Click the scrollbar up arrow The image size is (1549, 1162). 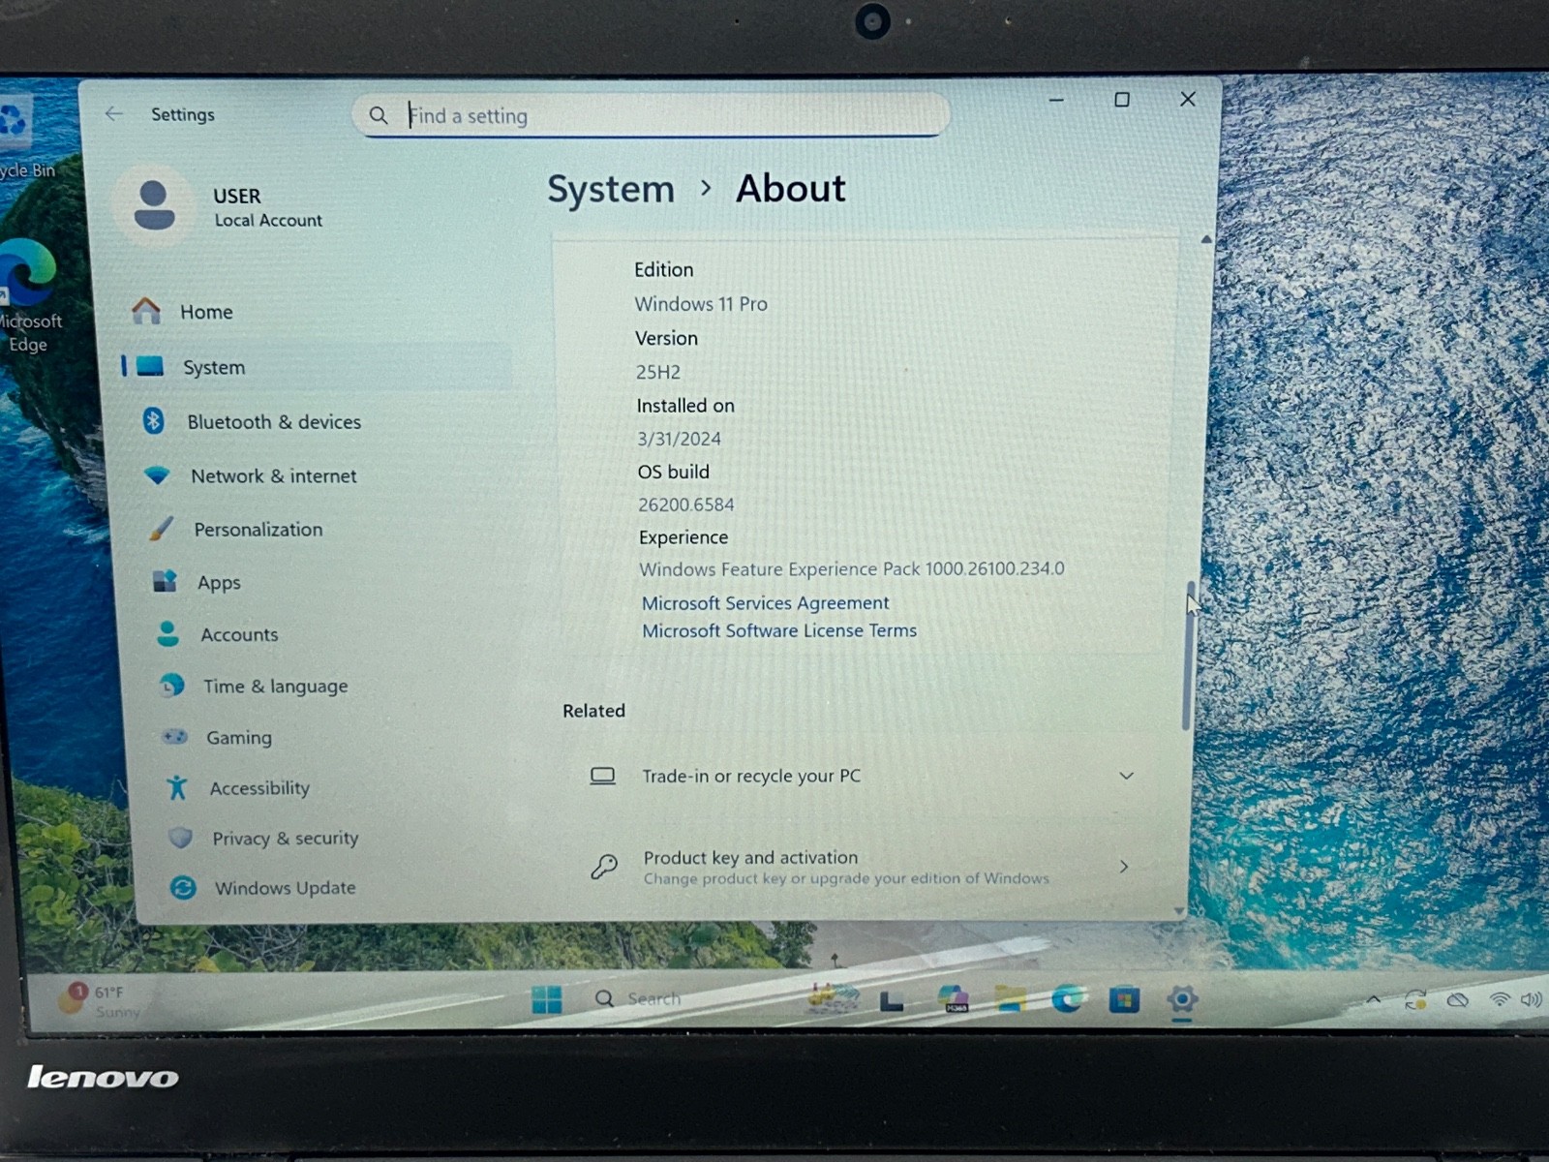point(1206,239)
